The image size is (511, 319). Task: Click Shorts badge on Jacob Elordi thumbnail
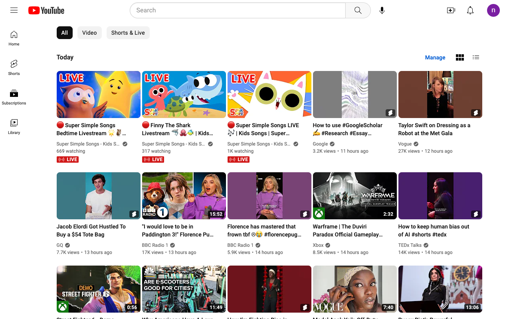134,214
